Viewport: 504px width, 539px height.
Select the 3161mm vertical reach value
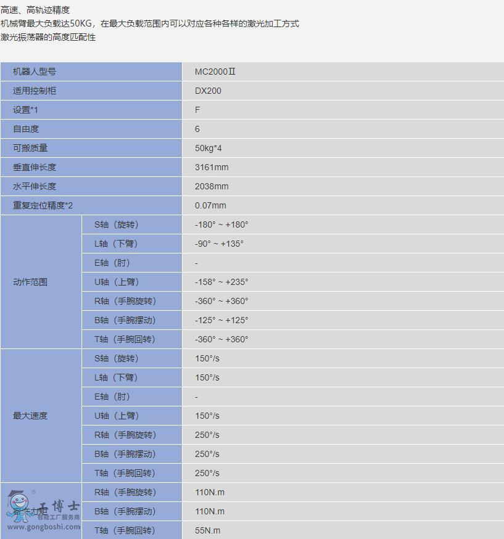pyautogui.click(x=212, y=167)
